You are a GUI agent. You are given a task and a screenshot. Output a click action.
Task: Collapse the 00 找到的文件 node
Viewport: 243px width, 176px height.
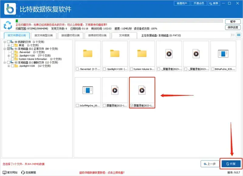coord(4,42)
